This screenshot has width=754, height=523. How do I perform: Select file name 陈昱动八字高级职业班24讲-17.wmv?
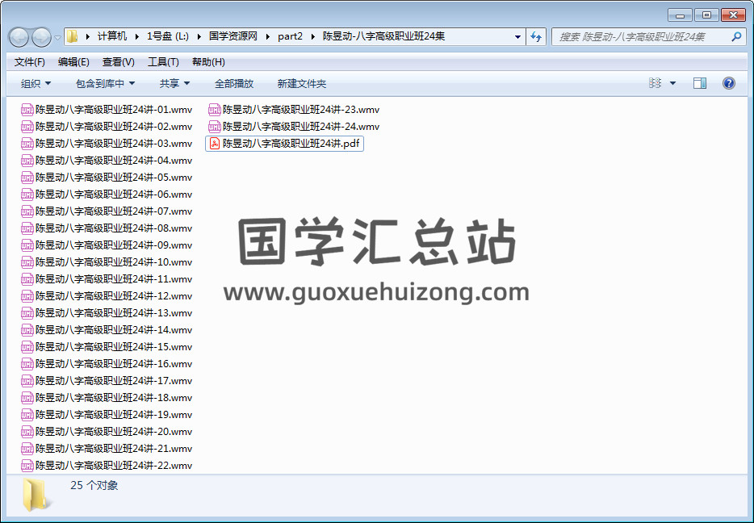[114, 381]
